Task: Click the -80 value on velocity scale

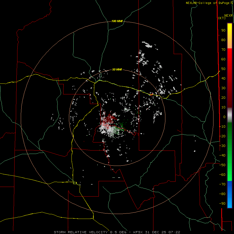Action: click(x=222, y=194)
